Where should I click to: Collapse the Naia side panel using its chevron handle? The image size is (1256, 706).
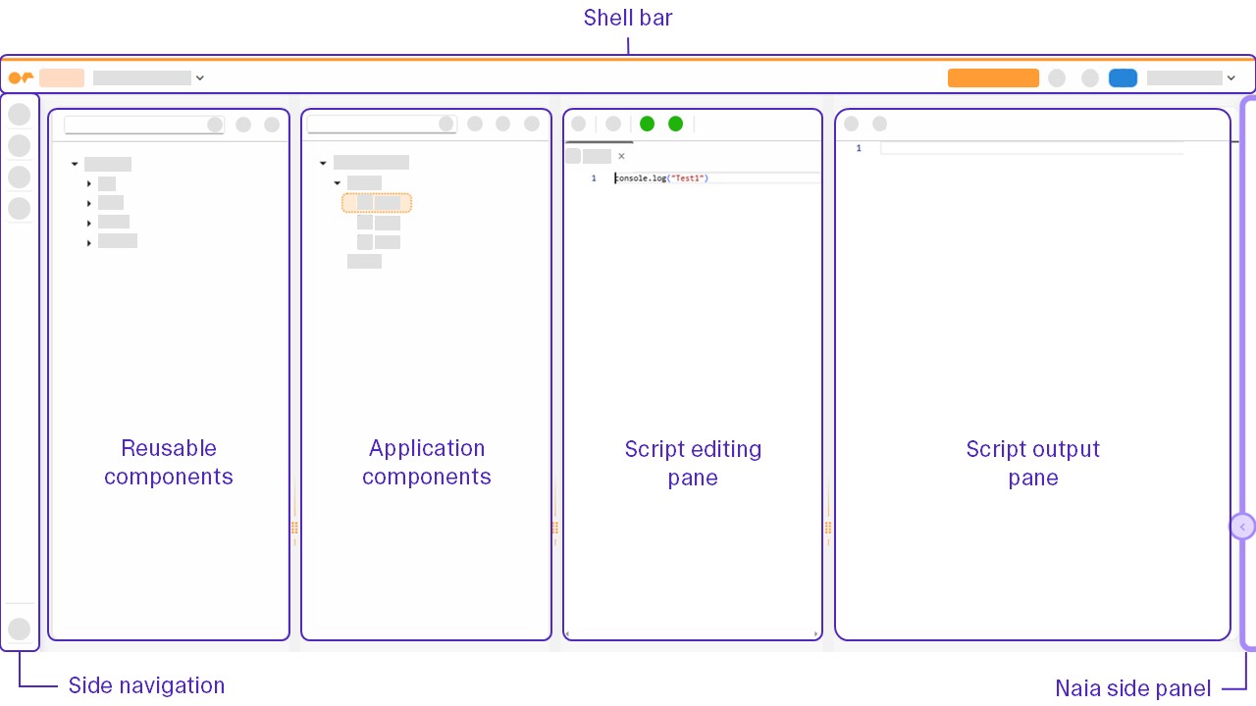pyautogui.click(x=1242, y=527)
